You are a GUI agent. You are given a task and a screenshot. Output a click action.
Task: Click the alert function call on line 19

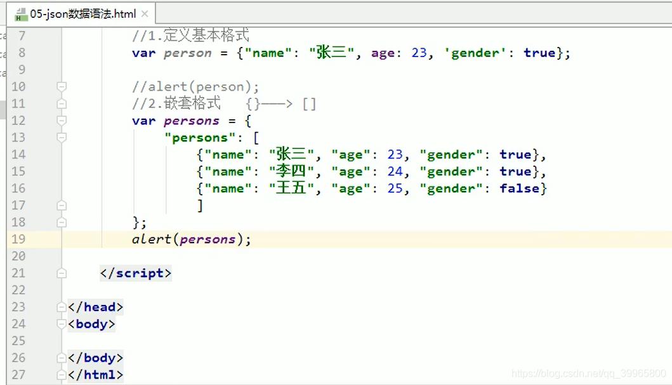point(151,239)
